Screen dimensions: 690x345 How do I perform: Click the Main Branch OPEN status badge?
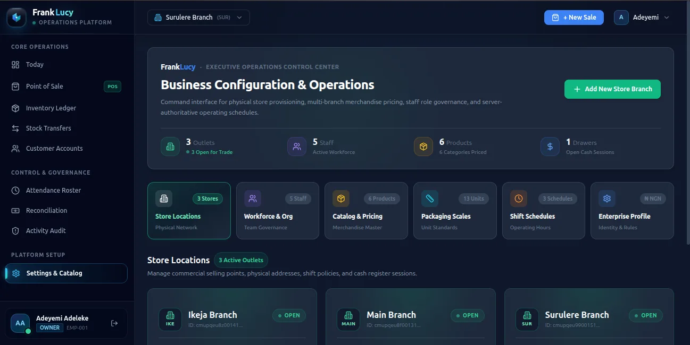tap(467, 315)
